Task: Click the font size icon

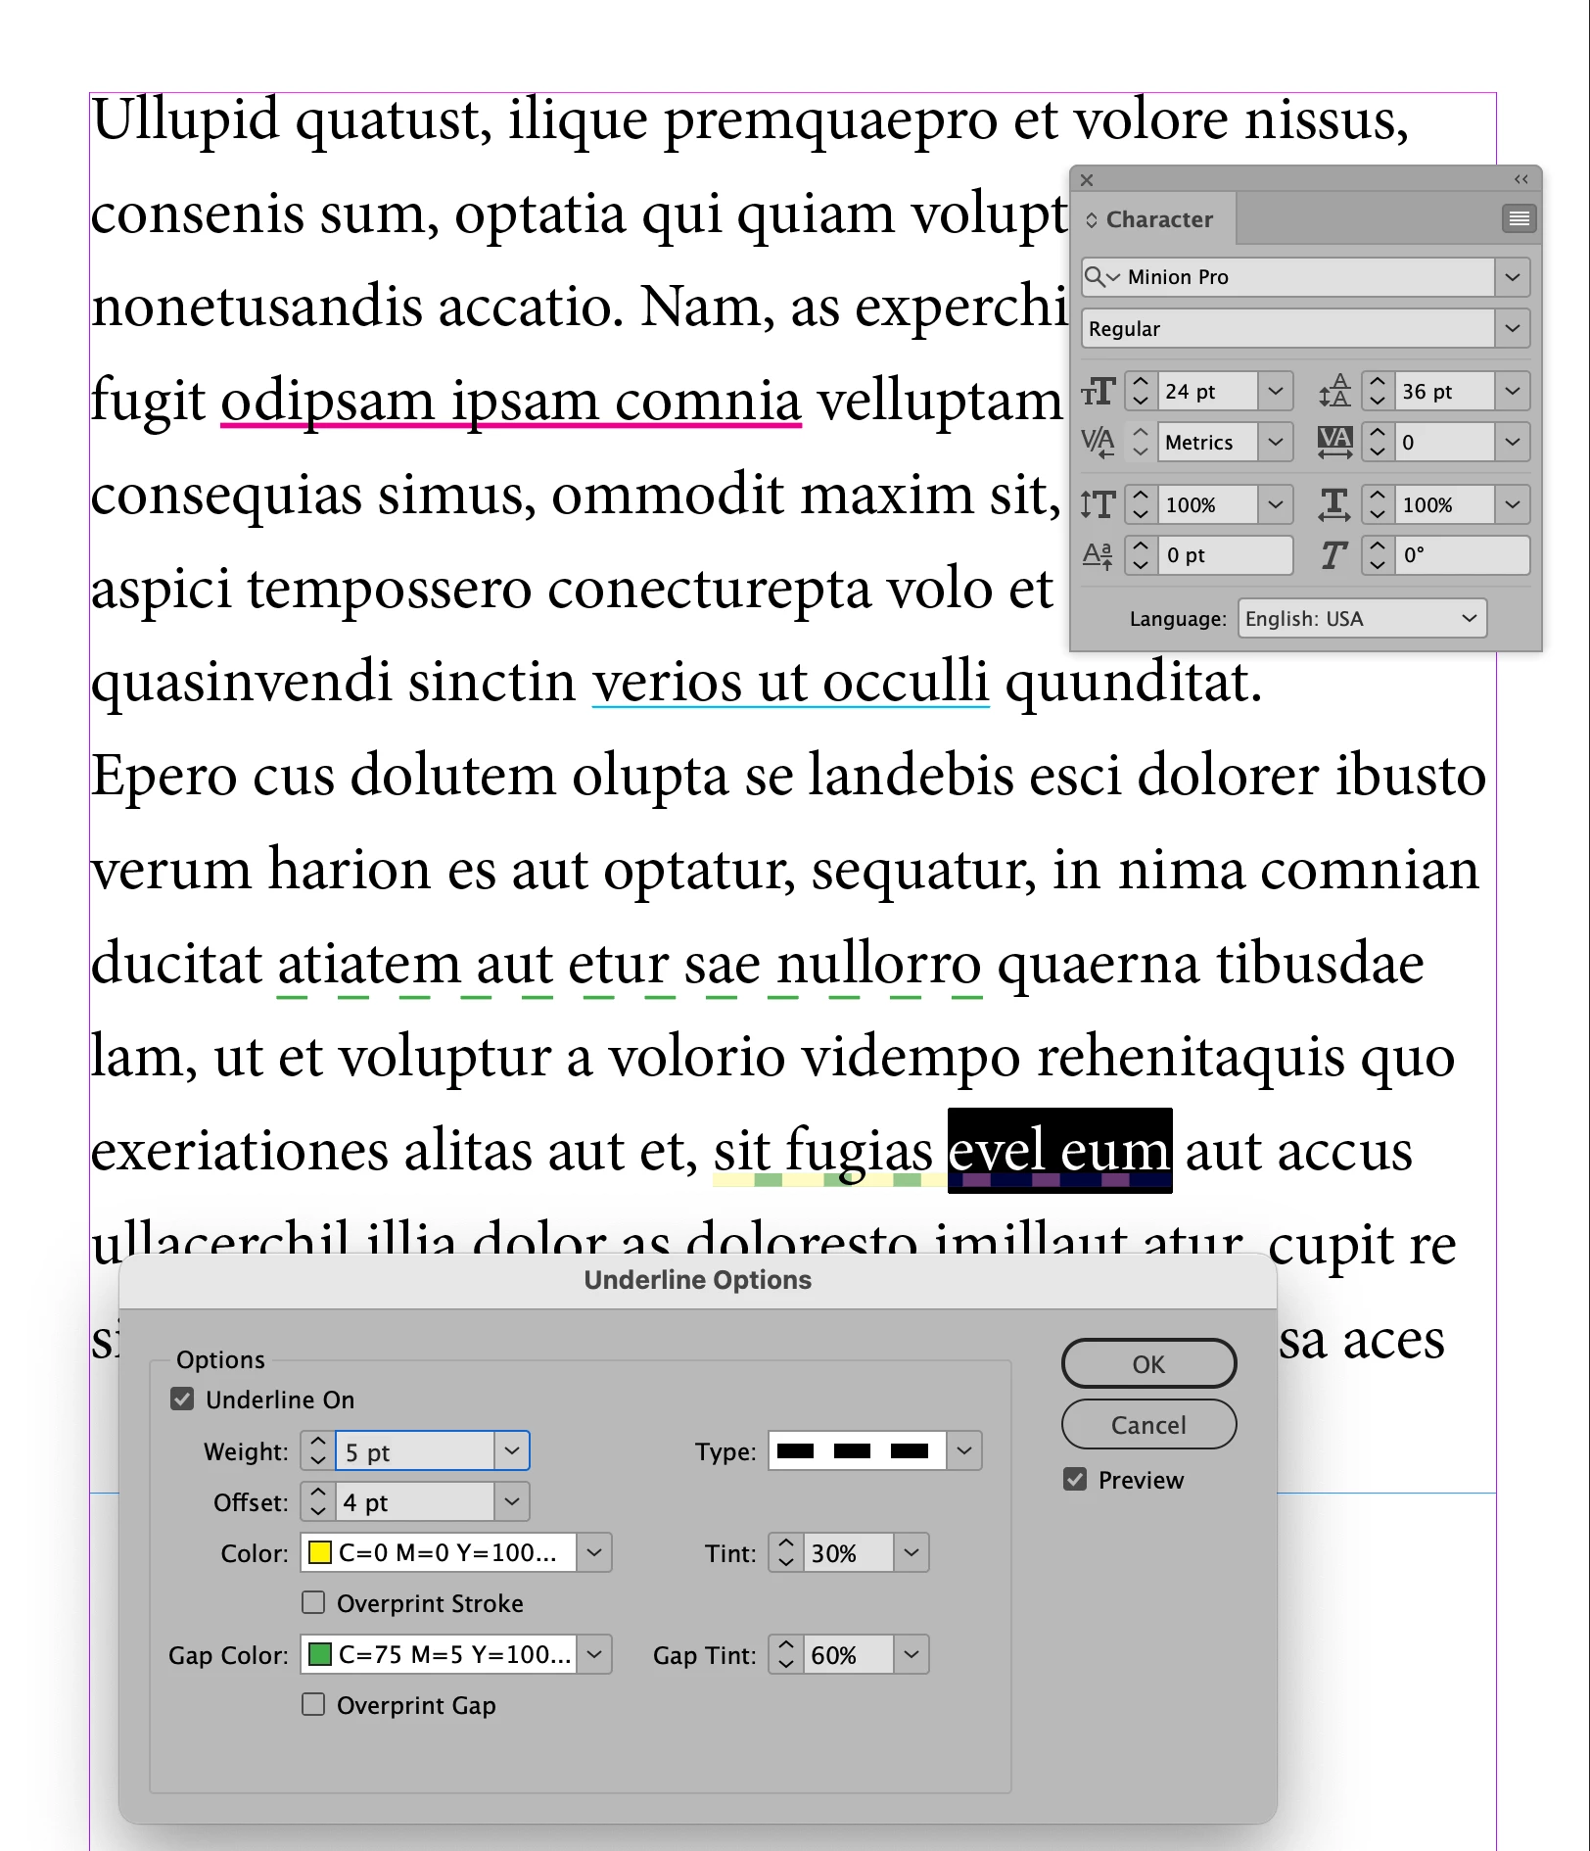Action: pyautogui.click(x=1099, y=392)
